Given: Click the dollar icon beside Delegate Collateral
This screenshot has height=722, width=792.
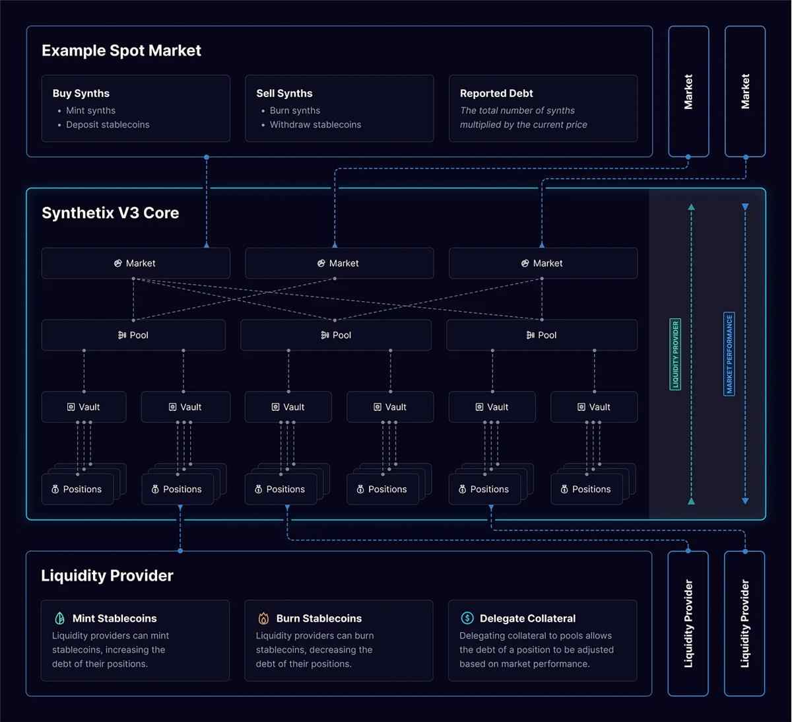Looking at the screenshot, I should [x=467, y=618].
